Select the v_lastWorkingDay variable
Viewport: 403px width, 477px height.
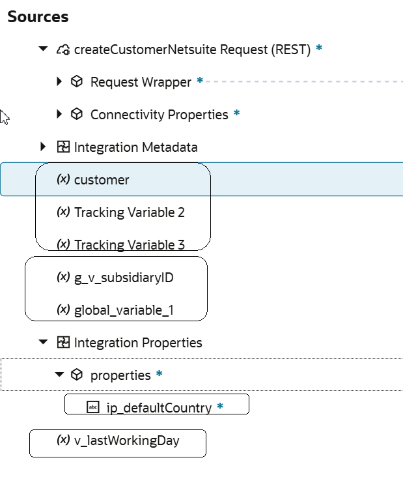pyautogui.click(x=126, y=441)
